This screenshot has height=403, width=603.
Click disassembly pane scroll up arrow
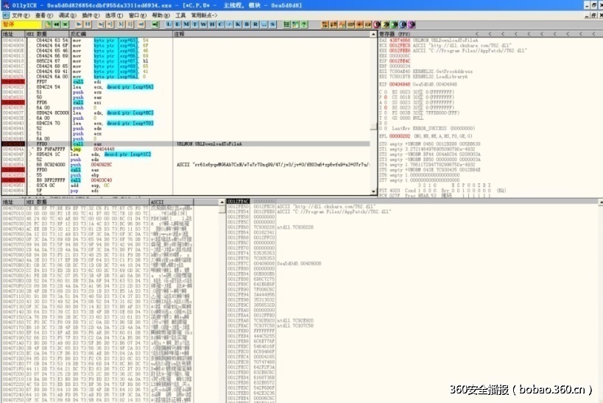373,35
